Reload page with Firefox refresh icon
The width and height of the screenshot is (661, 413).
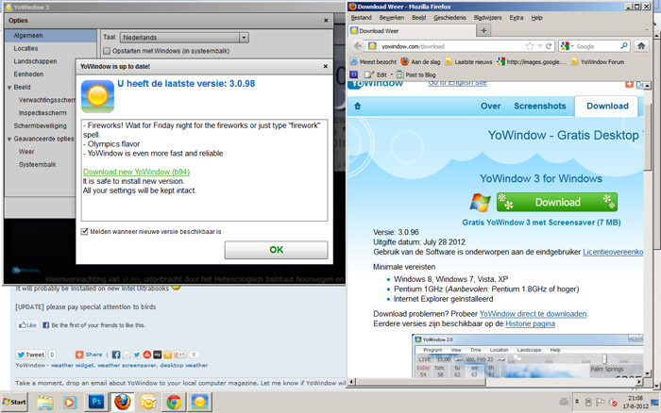(549, 46)
